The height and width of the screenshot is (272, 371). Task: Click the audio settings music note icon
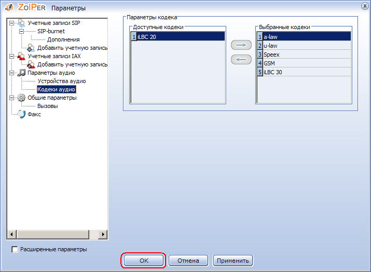pyautogui.click(x=21, y=73)
